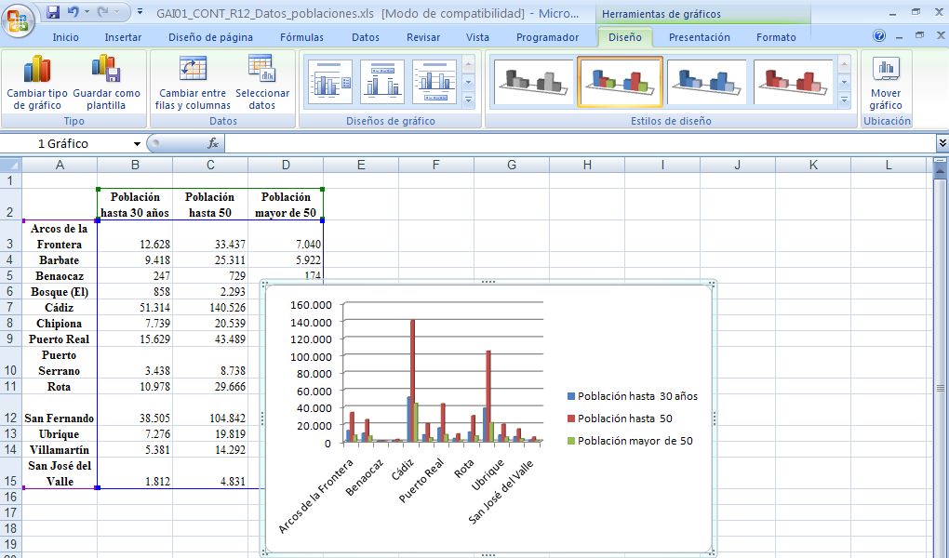This screenshot has height=558, width=949.
Task: Expand the chart layouts gallery
Action: point(468,100)
